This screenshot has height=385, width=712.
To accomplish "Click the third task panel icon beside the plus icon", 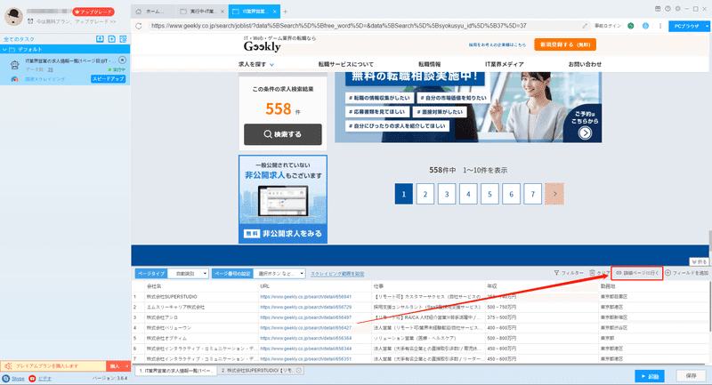I will tap(123, 39).
